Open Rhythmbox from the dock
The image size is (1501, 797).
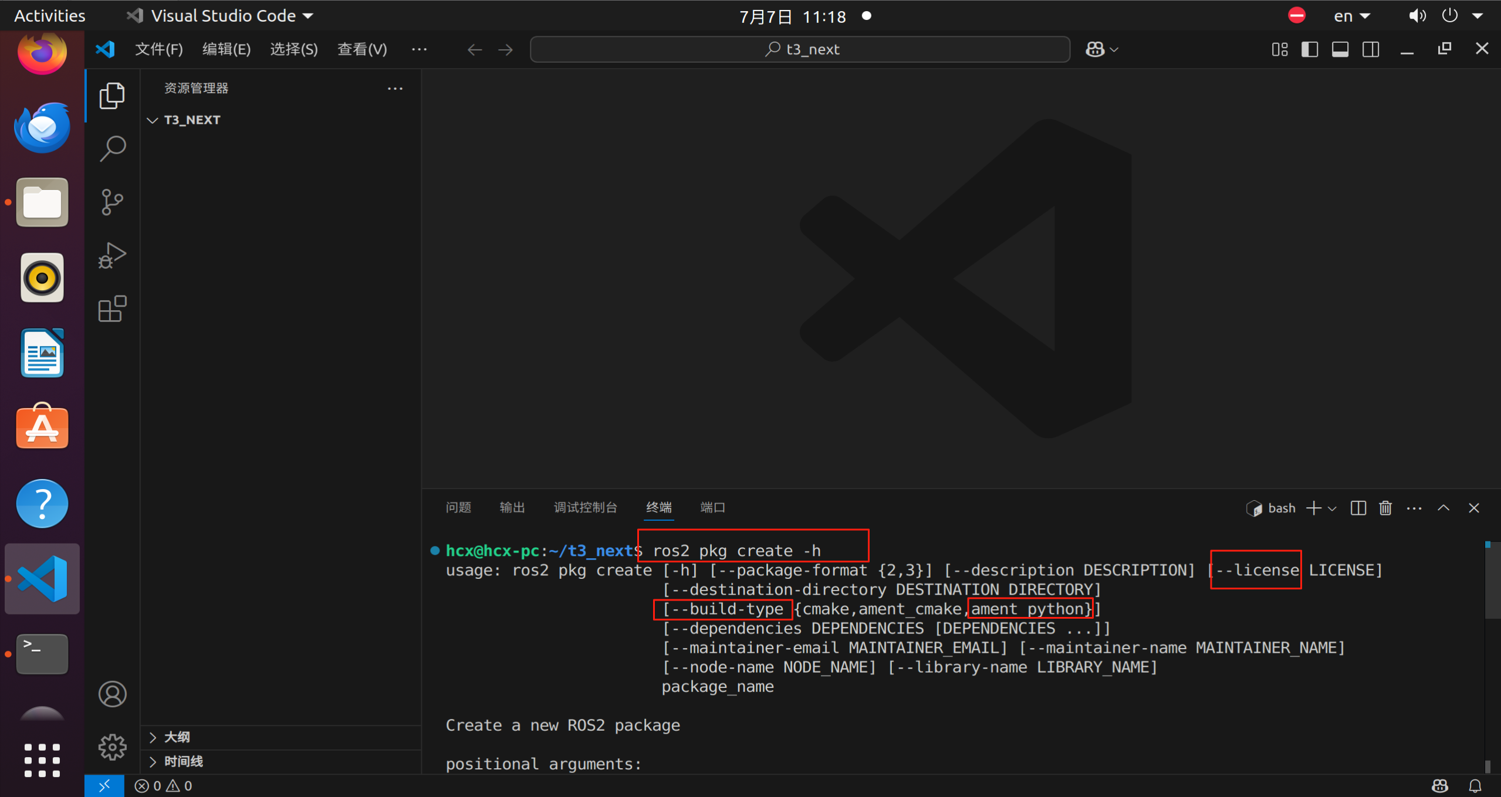[42, 277]
